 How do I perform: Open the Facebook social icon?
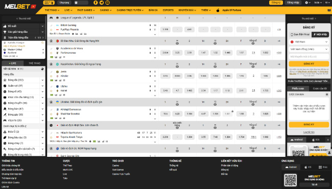click(96, 3)
